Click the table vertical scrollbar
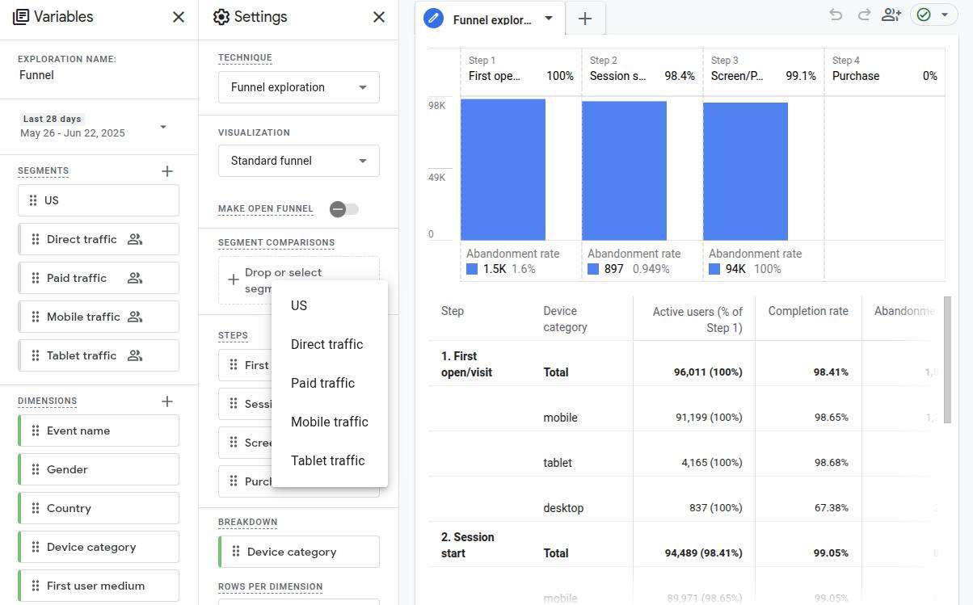The image size is (973, 605). [x=947, y=359]
